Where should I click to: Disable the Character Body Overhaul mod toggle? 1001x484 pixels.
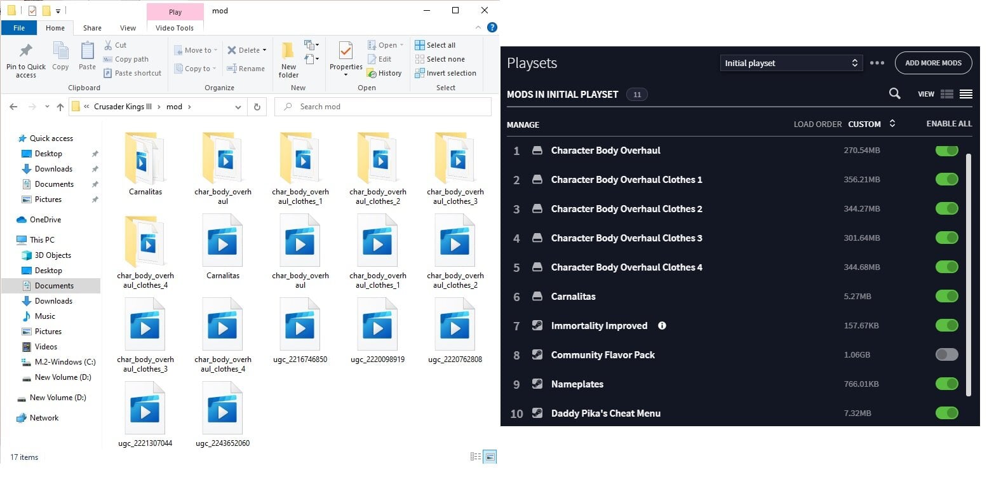(946, 151)
